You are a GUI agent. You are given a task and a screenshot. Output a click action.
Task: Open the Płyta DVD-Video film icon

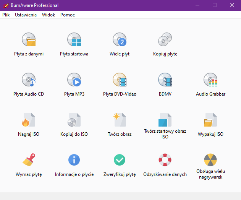(x=120, y=80)
